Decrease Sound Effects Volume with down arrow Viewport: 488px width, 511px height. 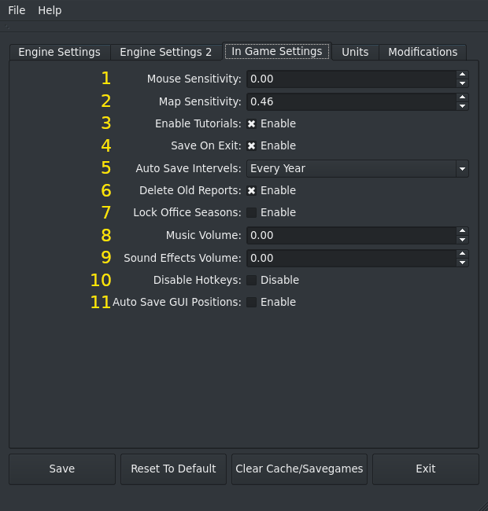[x=462, y=263]
